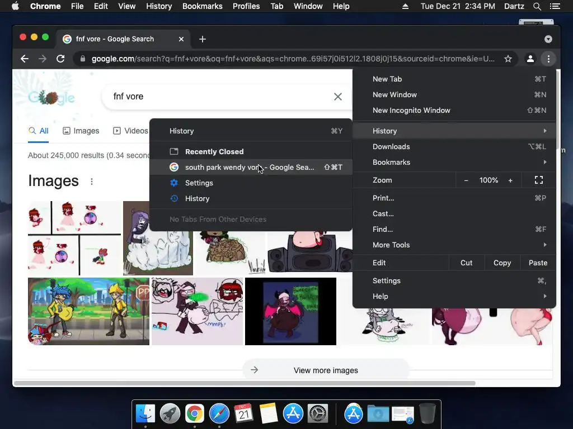Viewport: 573px width, 429px height.
Task: Open the Trash in the dock
Action: click(427, 414)
